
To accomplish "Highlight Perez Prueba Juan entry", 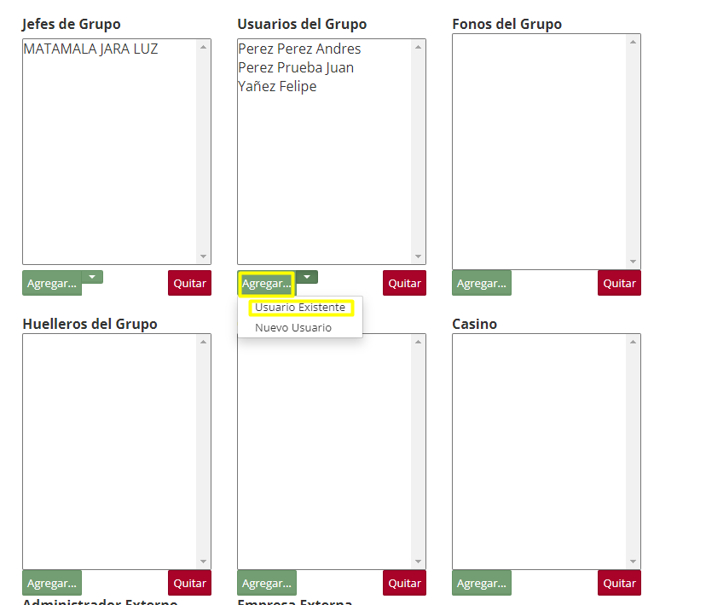I will click(x=296, y=68).
